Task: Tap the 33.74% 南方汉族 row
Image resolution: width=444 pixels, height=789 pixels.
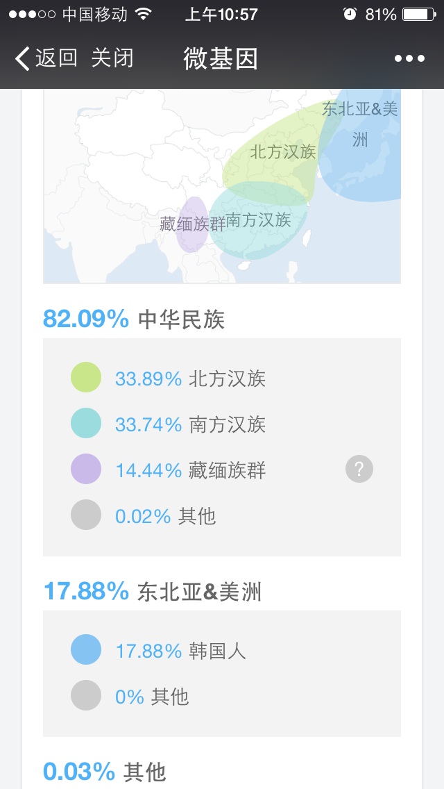Action: point(190,424)
